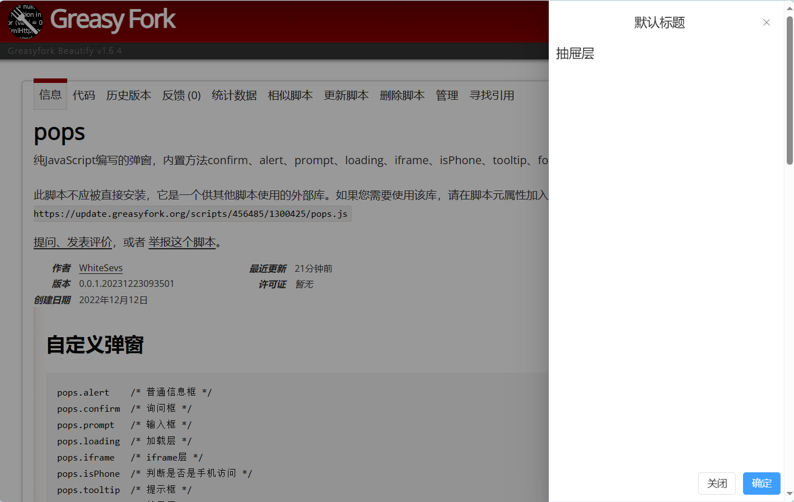Click the pops.js update URL code box
794x502 pixels.
coord(191,213)
